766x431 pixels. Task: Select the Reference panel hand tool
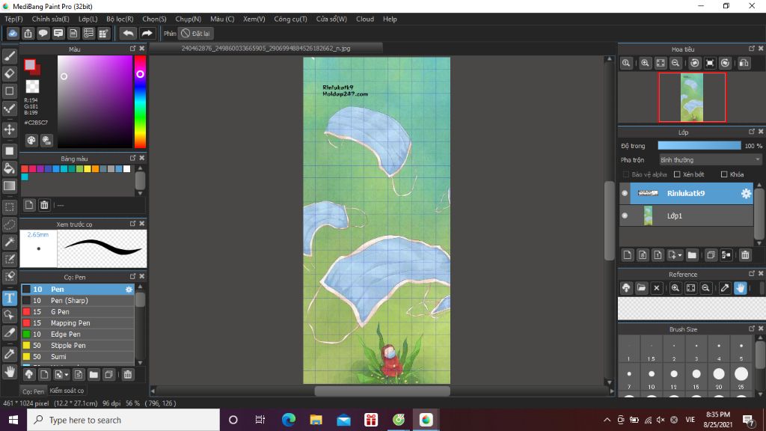[740, 288]
